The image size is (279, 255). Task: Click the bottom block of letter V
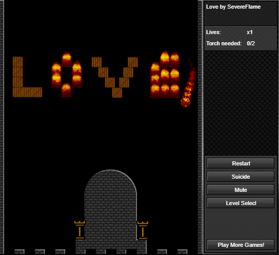117,93
